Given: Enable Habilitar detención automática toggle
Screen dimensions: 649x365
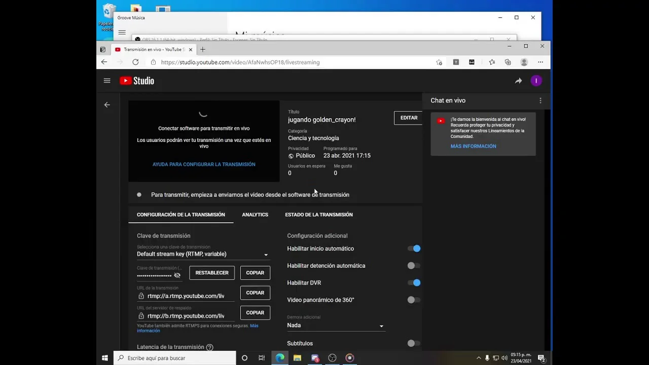Looking at the screenshot, I should pyautogui.click(x=414, y=266).
